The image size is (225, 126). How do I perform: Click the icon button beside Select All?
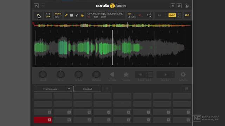coord(107,89)
